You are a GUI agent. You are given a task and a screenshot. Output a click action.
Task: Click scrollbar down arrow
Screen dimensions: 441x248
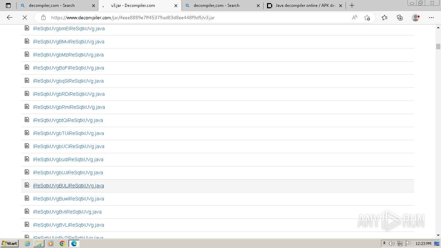click(x=438, y=235)
